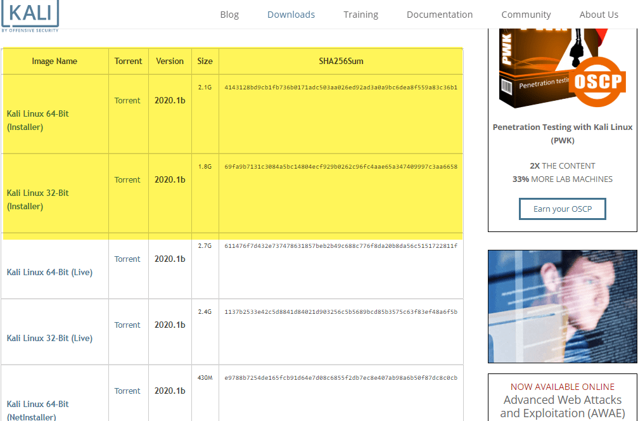Open the Downloads menu item
This screenshot has height=421, width=638.
pos(291,15)
